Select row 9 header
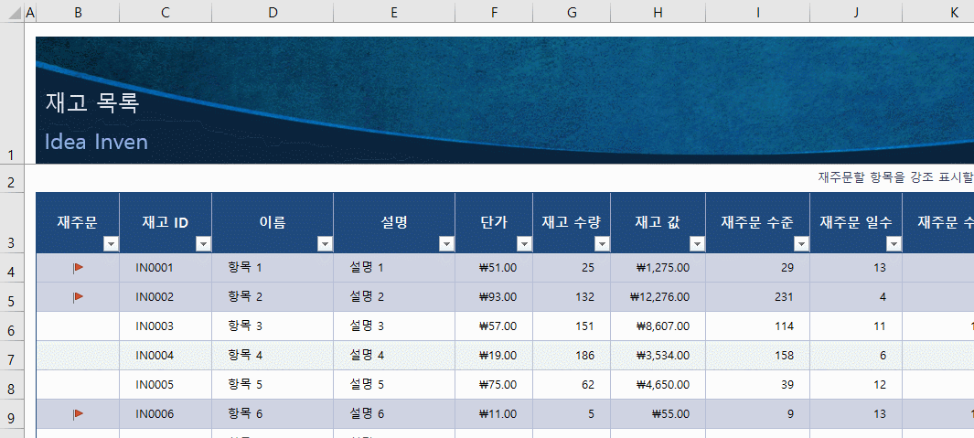The image size is (974, 438). pyautogui.click(x=12, y=414)
